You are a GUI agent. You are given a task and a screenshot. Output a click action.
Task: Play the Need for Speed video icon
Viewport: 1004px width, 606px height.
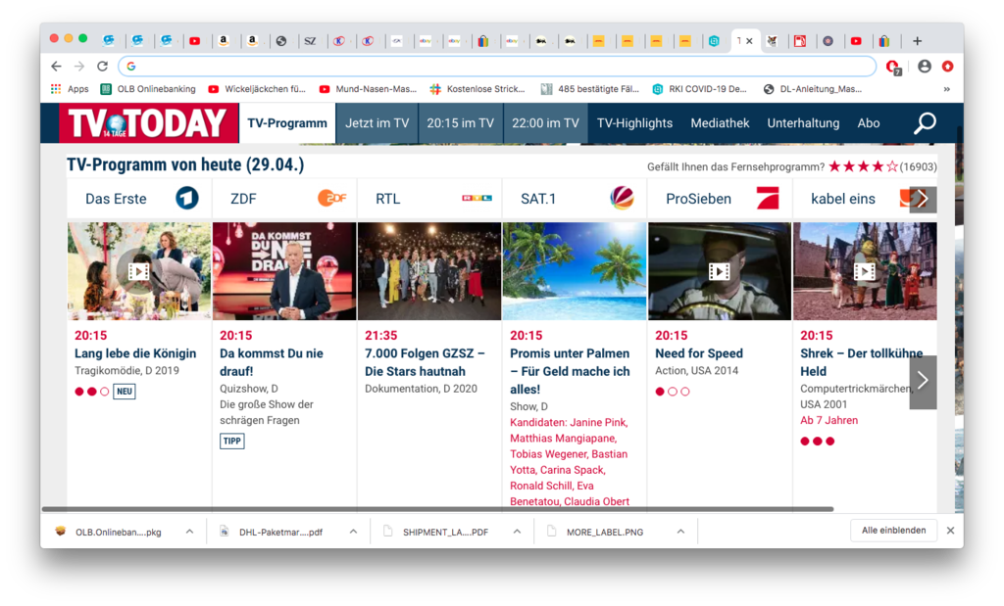[719, 272]
